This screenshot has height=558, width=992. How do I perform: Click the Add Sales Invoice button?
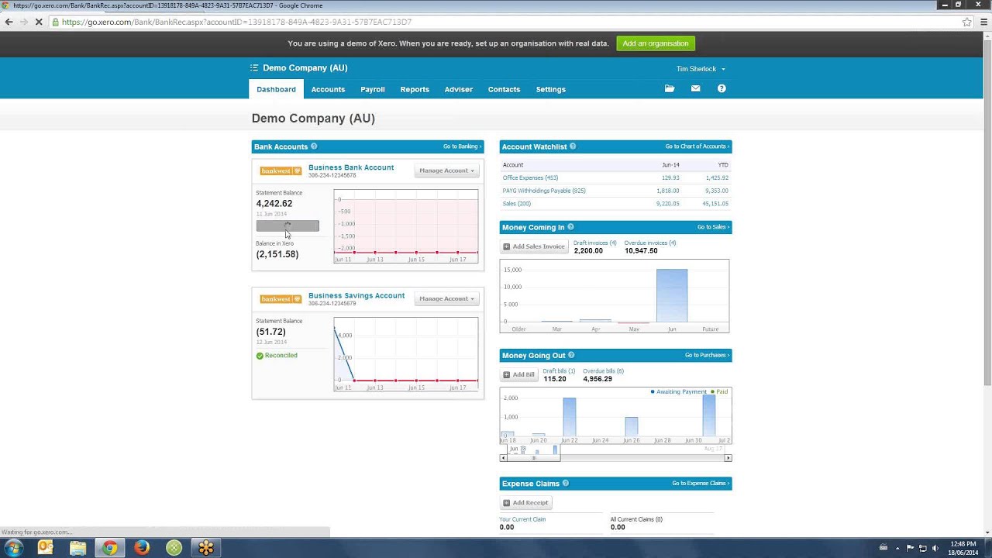point(534,246)
